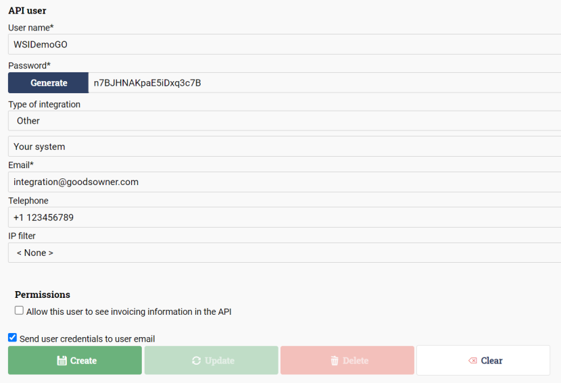
Task: Click the Telephone field +1 123456789
Action: coord(285,217)
